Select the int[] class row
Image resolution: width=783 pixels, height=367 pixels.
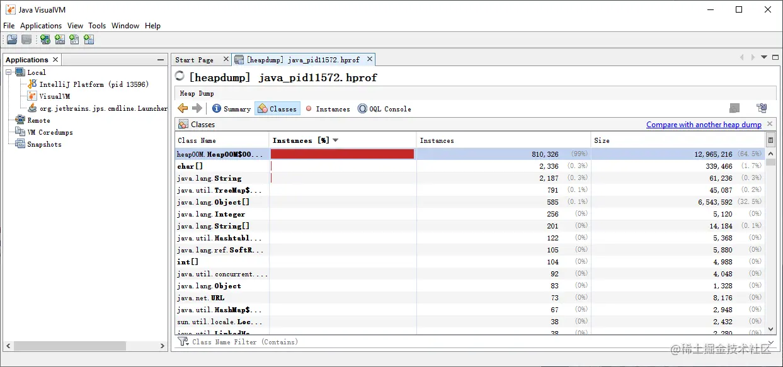click(470, 262)
